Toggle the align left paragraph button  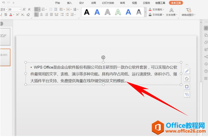(x=36, y=15)
